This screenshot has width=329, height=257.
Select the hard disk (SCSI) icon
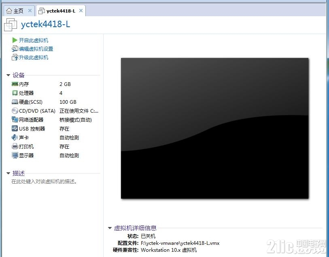(x=15, y=102)
